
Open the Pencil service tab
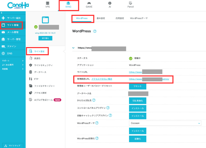[x=130, y=5]
